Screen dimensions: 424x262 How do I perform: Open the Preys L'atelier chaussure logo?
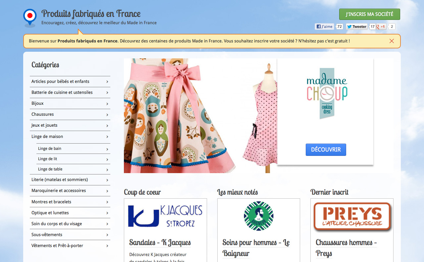tap(352, 217)
